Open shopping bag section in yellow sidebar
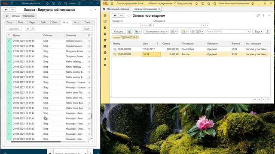Image resolution: width=275 pixels, height=154 pixels. pos(105,34)
